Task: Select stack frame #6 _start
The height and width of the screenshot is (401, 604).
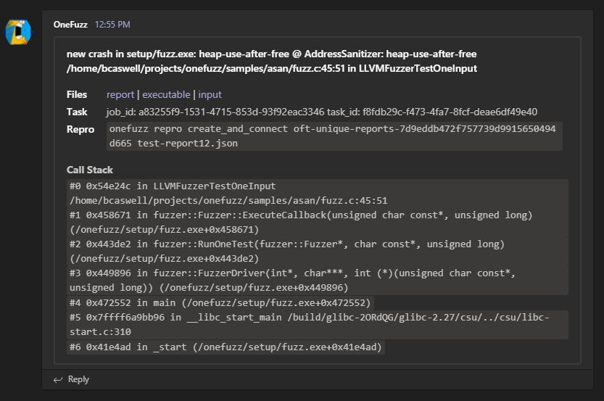Action: (226, 347)
